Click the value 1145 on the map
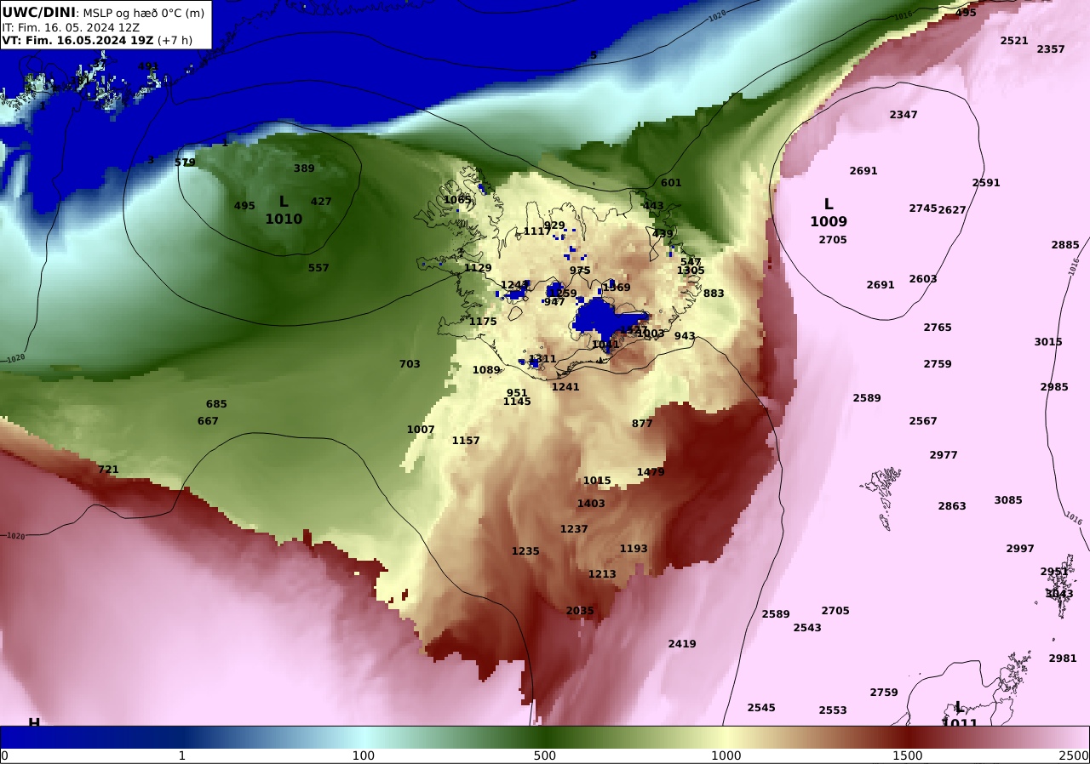The image size is (1090, 764). 517,402
